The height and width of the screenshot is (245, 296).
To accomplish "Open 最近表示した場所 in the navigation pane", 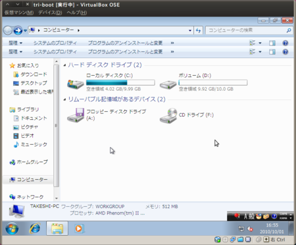I will (x=33, y=92).
